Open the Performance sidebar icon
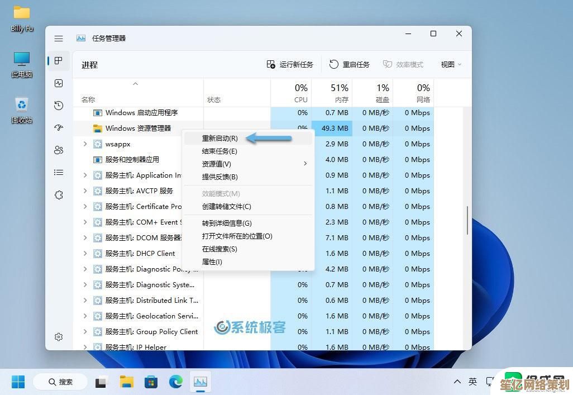 tap(59, 83)
